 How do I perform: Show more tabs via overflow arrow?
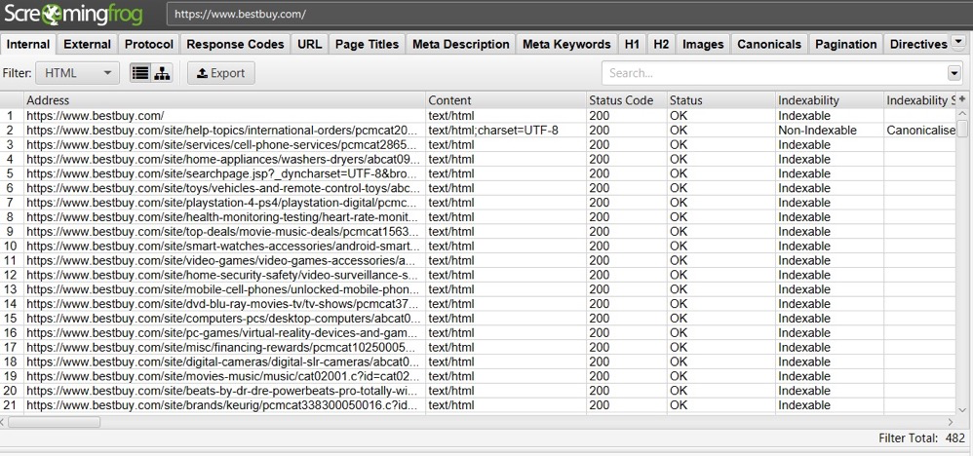coord(958,43)
